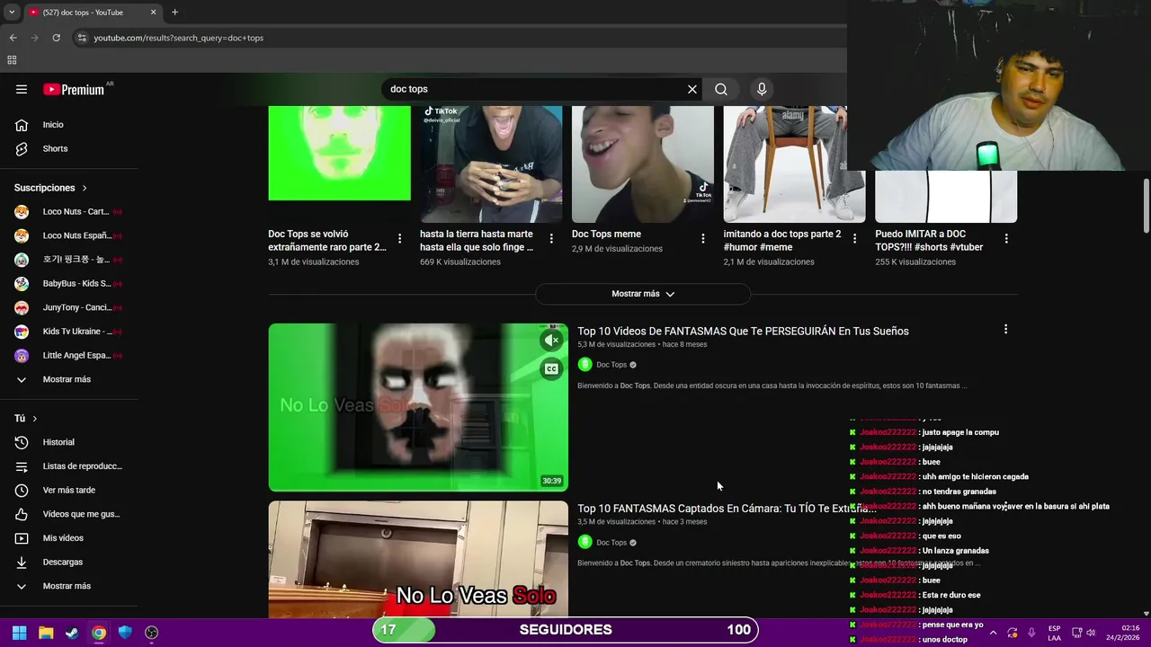The width and height of the screenshot is (1151, 647).
Task: Expand shorts shelf with Mostrar más
Action: (x=643, y=294)
